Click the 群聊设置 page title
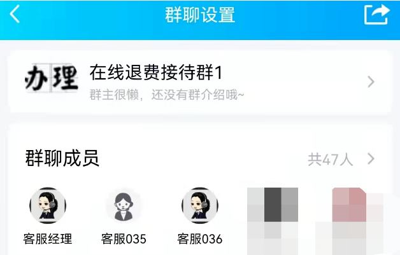This screenshot has width=400, height=255. (200, 15)
